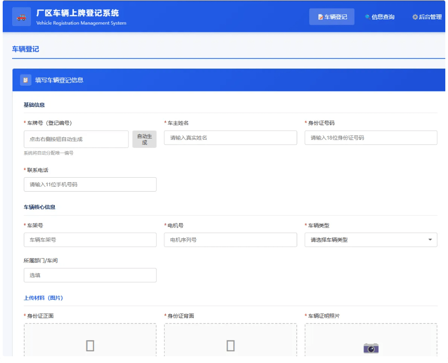Click the 电机号 input field
This screenshot has width=448, height=363.
pos(230,240)
